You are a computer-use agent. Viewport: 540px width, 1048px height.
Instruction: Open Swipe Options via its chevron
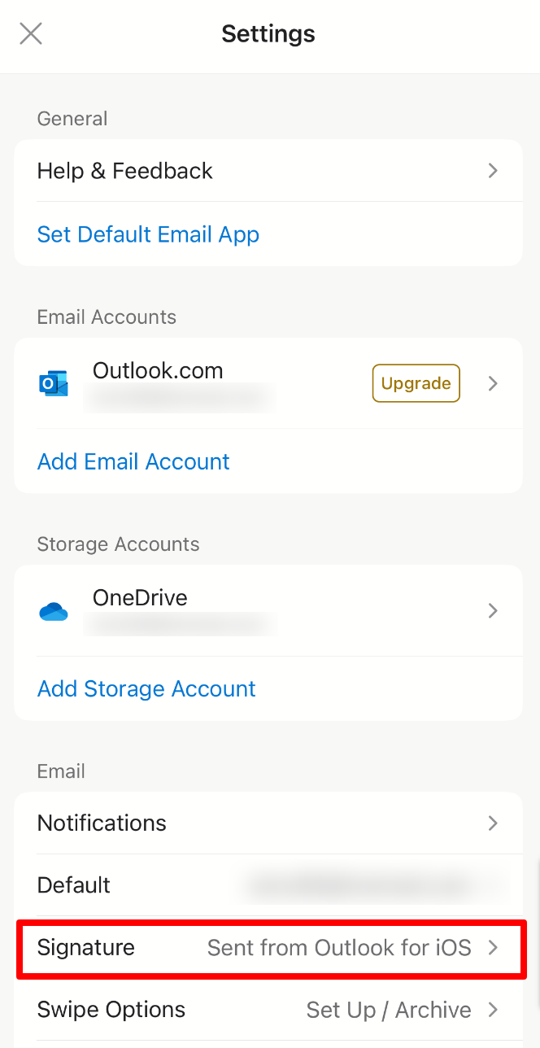point(493,1009)
